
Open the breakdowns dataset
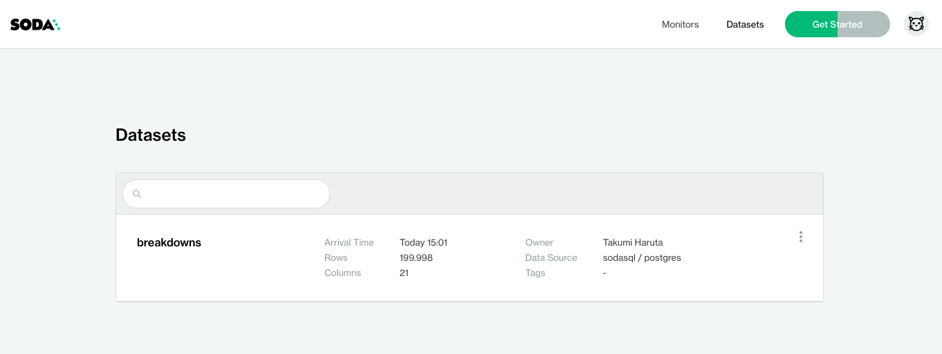169,243
